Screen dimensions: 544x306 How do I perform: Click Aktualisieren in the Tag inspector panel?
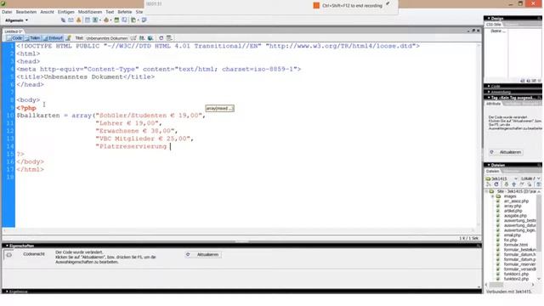click(x=507, y=152)
